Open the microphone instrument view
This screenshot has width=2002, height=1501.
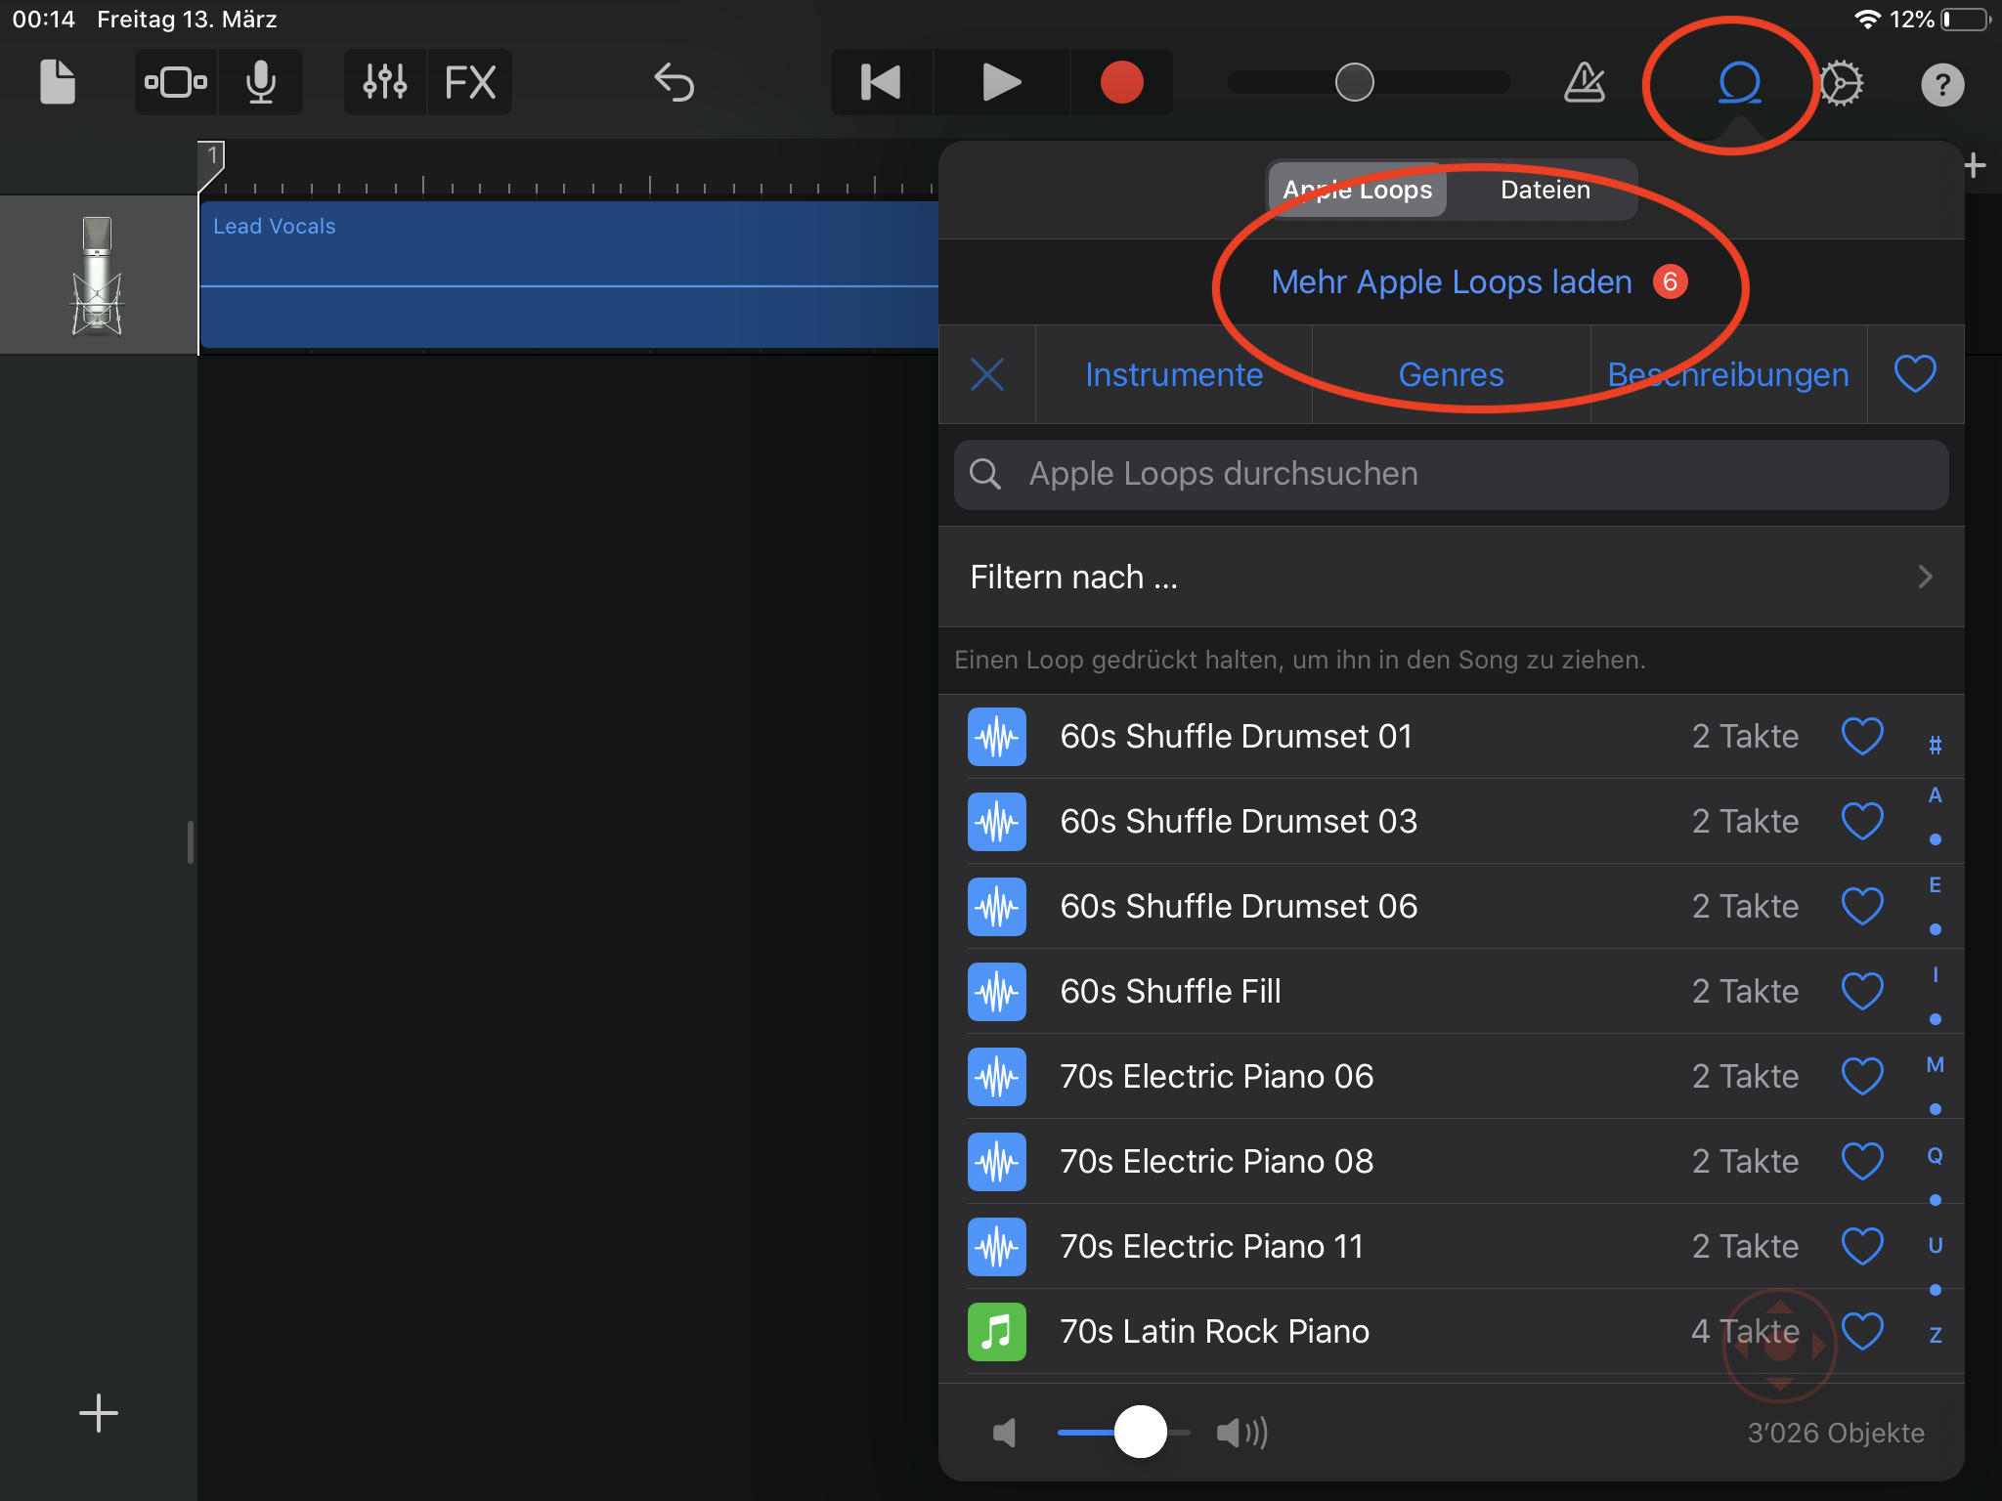pyautogui.click(x=260, y=82)
